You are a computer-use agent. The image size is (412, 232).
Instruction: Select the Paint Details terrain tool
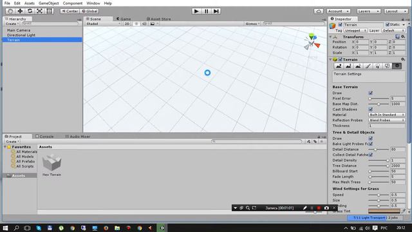[388, 66]
